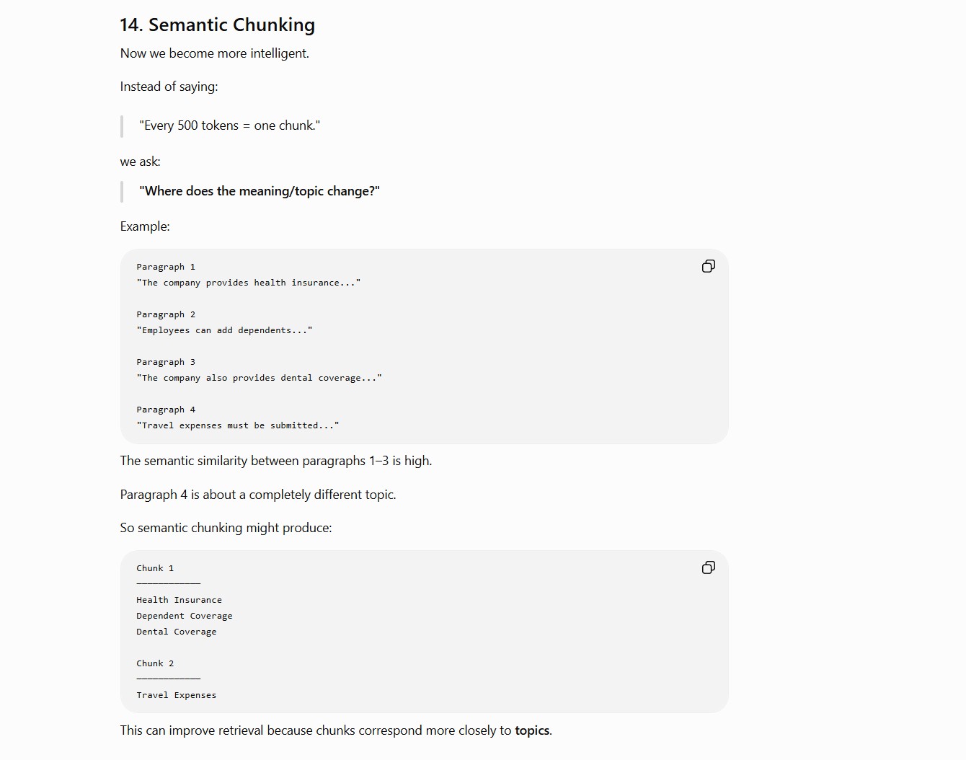Click the quote 'Every 500 tokens = one chunk.'
Viewport: 966px width, 760px height.
[230, 125]
